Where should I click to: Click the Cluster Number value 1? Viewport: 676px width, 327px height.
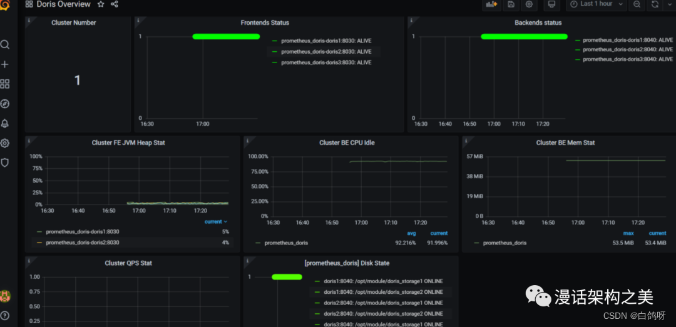(78, 80)
